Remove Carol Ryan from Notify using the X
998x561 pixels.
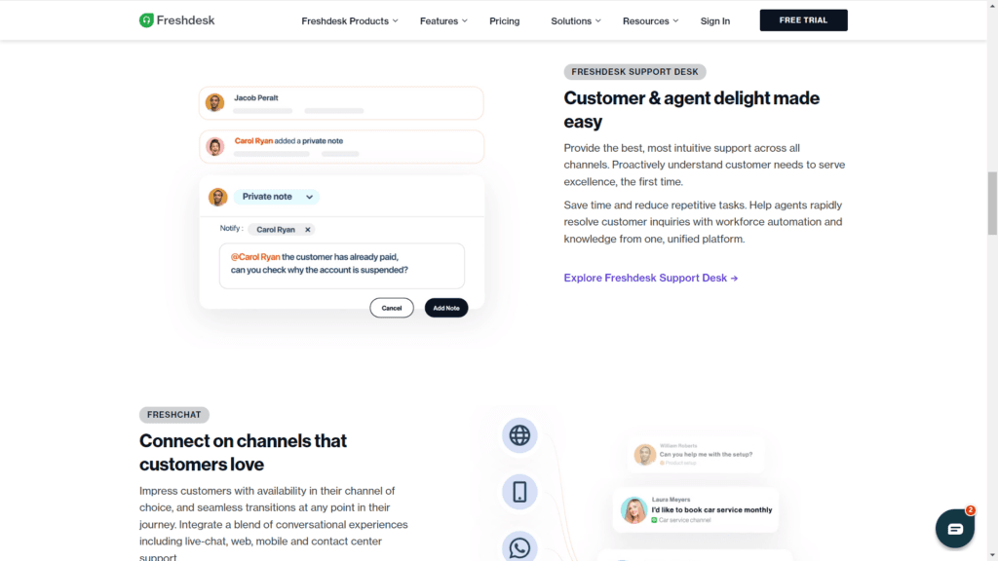(308, 229)
